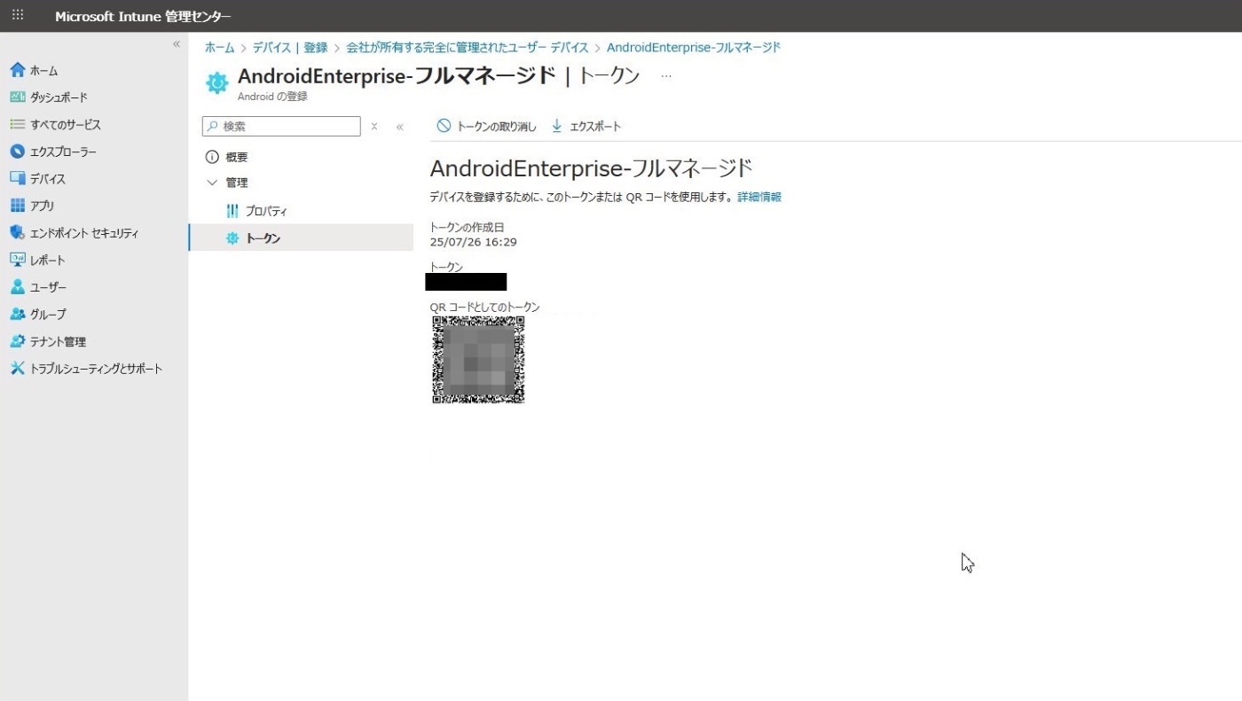
Task: Click the export download arrow icon
Action: click(x=557, y=126)
